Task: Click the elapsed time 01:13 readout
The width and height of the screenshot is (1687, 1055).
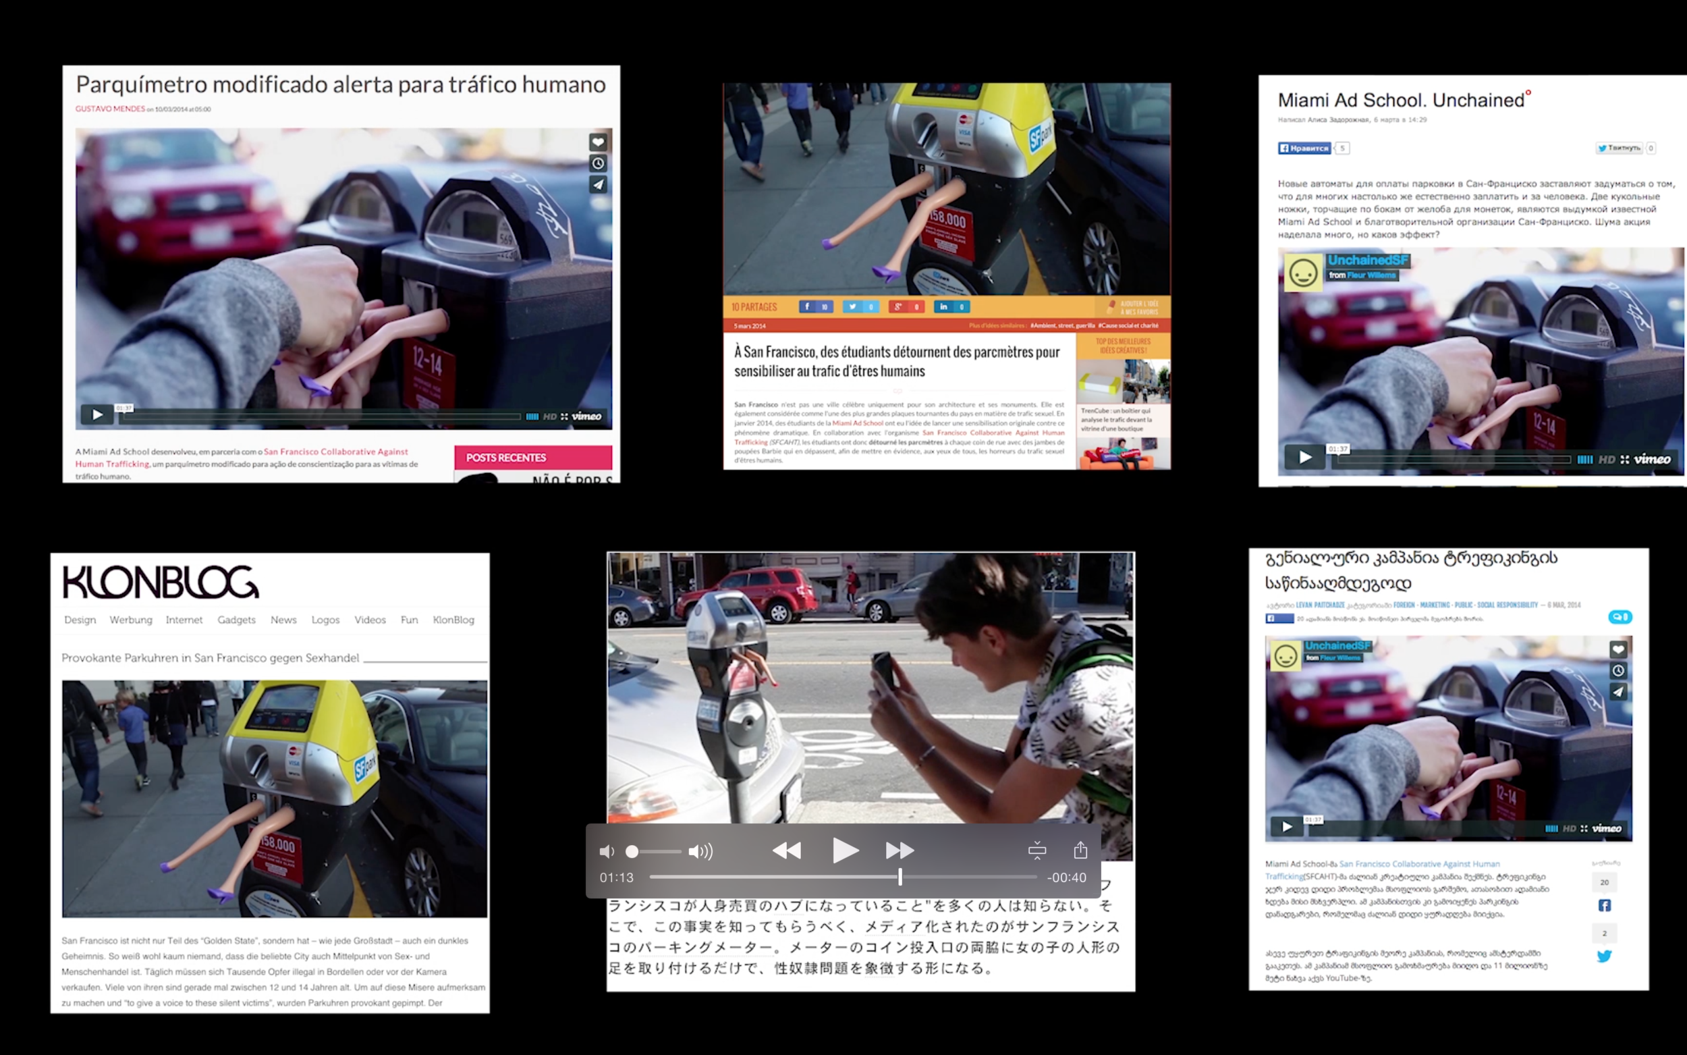Action: click(x=617, y=877)
